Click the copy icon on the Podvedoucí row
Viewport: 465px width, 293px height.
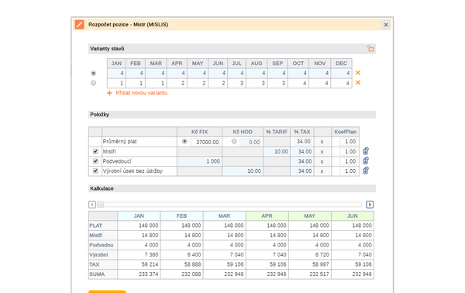click(366, 160)
